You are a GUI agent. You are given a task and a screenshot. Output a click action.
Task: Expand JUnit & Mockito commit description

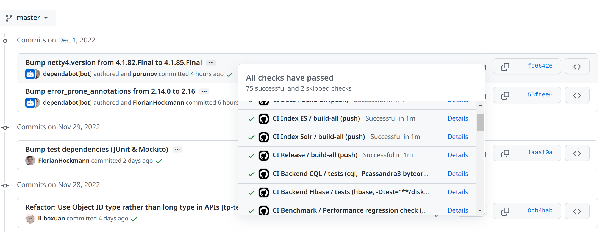tap(177, 150)
